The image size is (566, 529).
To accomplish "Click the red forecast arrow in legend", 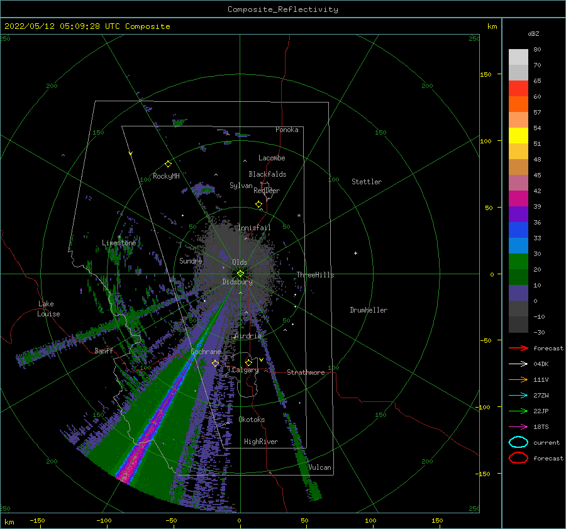I will (518, 348).
